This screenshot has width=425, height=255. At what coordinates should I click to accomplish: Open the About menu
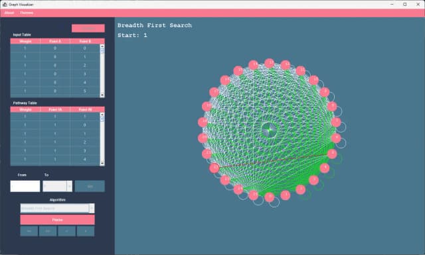click(9, 13)
